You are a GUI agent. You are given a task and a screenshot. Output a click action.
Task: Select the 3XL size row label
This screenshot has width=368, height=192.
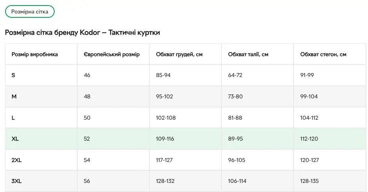click(x=17, y=181)
